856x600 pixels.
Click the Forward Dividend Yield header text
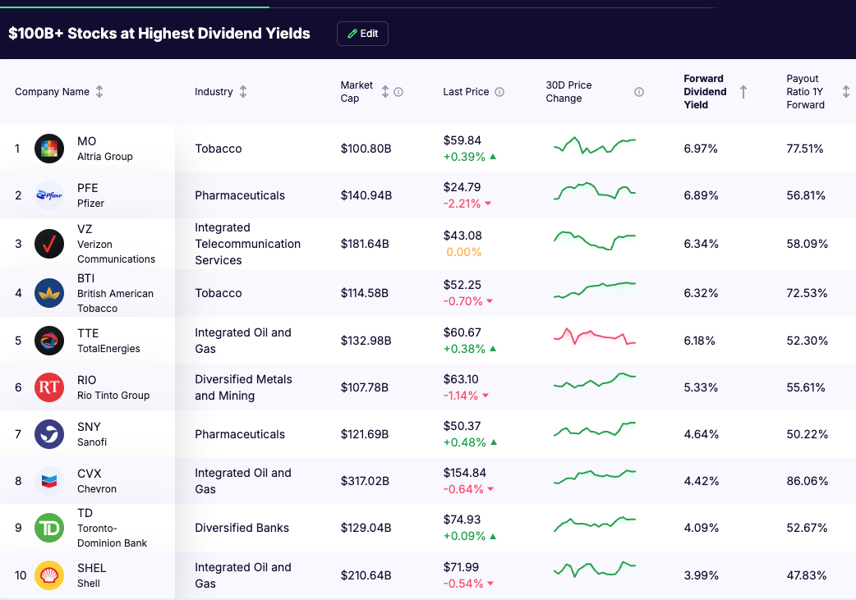(705, 92)
